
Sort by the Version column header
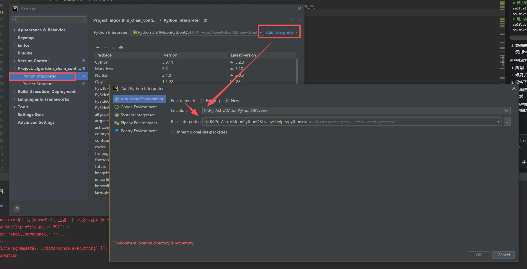[195, 55]
